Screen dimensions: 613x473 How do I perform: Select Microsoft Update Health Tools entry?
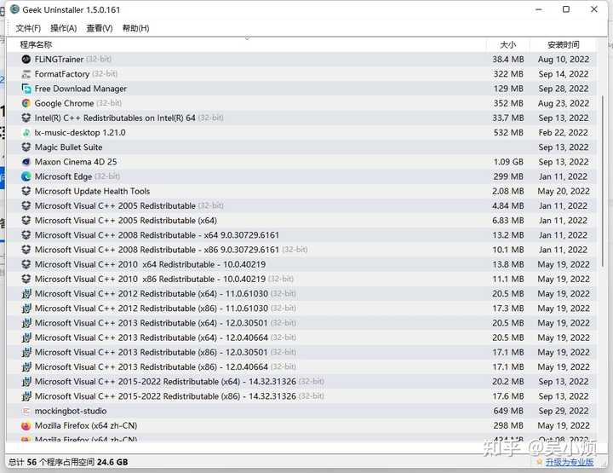point(92,191)
